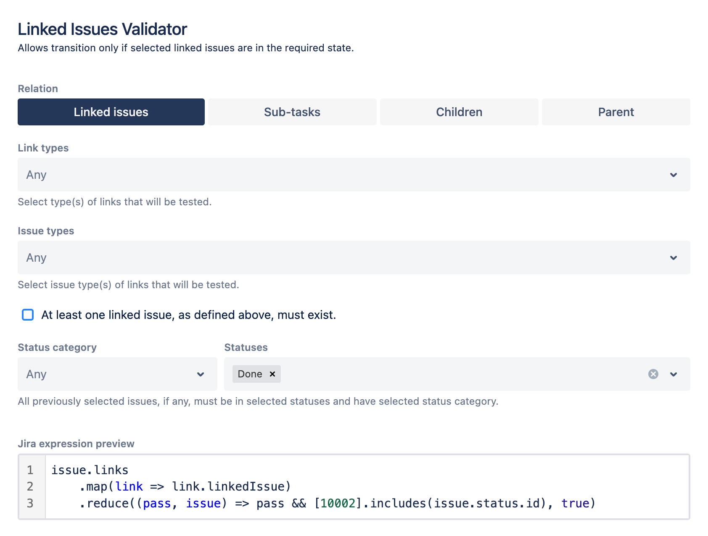Clear all selected statuses
708x536 pixels.
[x=653, y=374]
